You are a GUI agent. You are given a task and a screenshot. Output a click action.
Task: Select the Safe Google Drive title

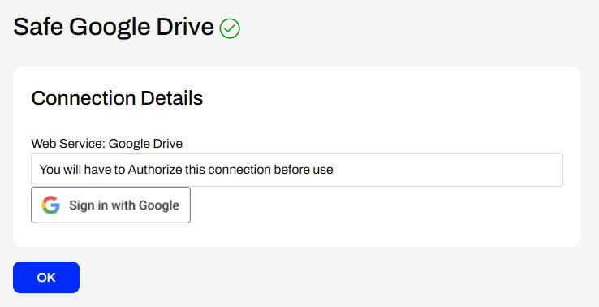tap(114, 27)
